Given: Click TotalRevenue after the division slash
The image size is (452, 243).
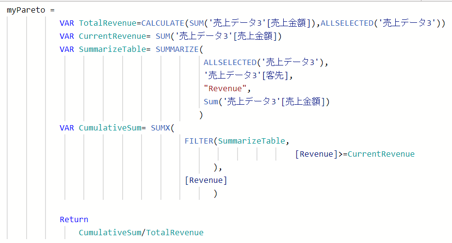Looking at the screenshot, I should point(175,232).
